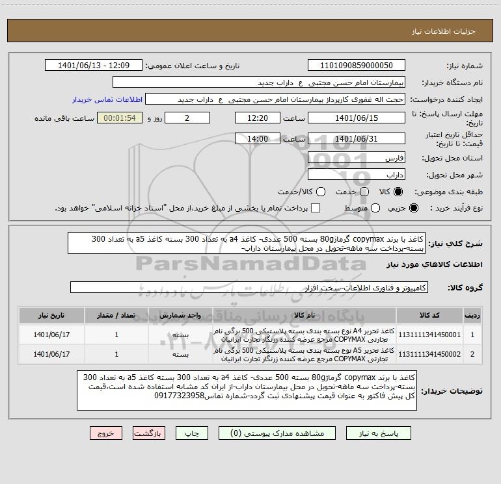Click the نوع فرآیند خرید label
This screenshot has width=501, height=484.
click(x=456, y=208)
